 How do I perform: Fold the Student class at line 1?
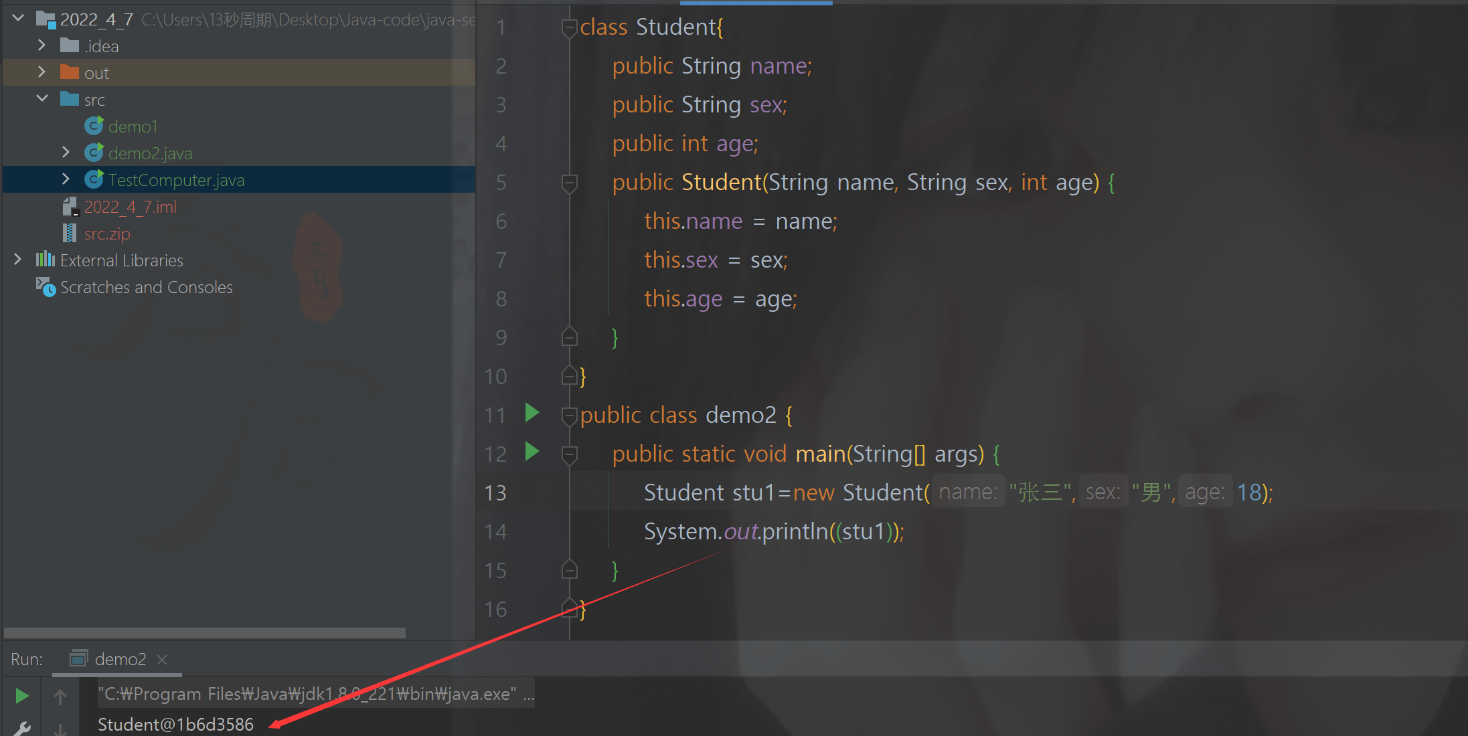(x=569, y=28)
